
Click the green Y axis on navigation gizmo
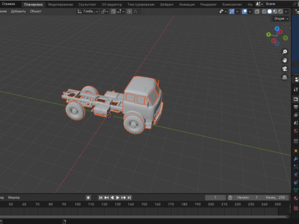268,34
